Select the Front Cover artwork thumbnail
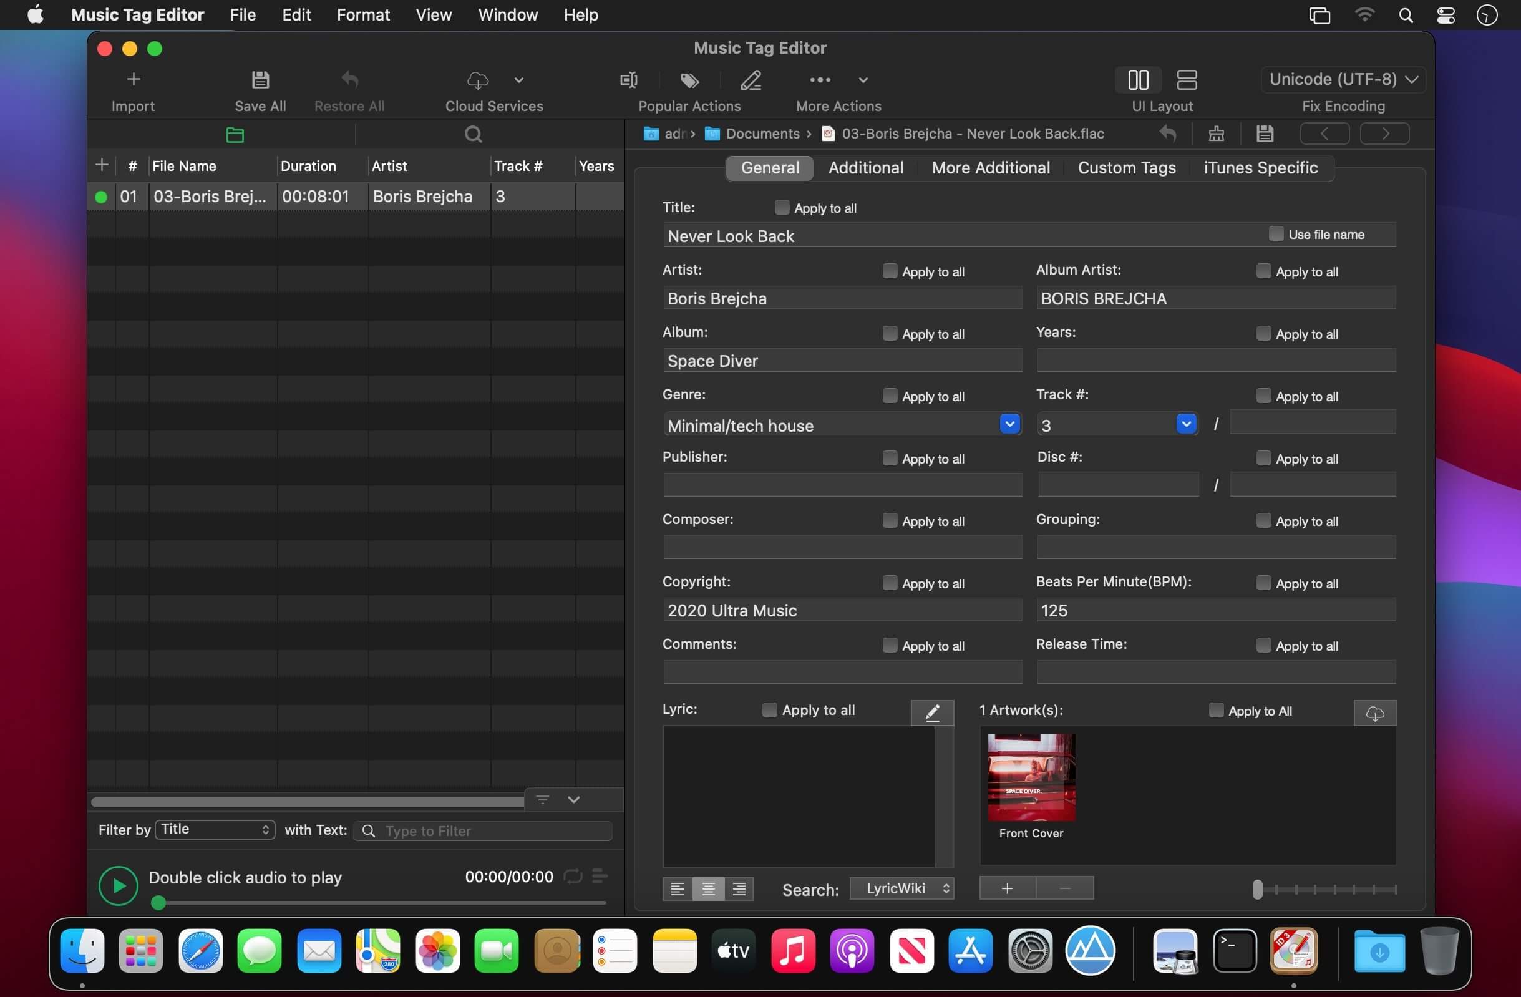Viewport: 1521px width, 997px height. (x=1031, y=777)
